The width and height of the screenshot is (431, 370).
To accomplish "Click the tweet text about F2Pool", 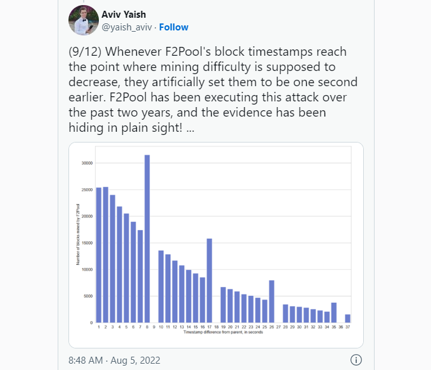I will [213, 89].
